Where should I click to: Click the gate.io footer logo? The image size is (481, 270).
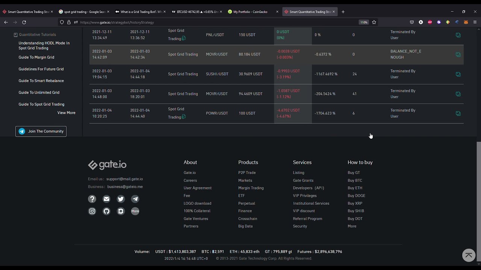[107, 165]
